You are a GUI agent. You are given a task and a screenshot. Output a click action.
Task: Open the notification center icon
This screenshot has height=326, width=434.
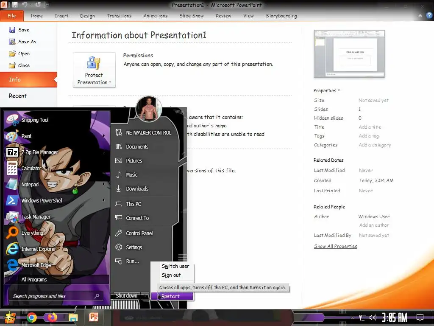(x=420, y=317)
